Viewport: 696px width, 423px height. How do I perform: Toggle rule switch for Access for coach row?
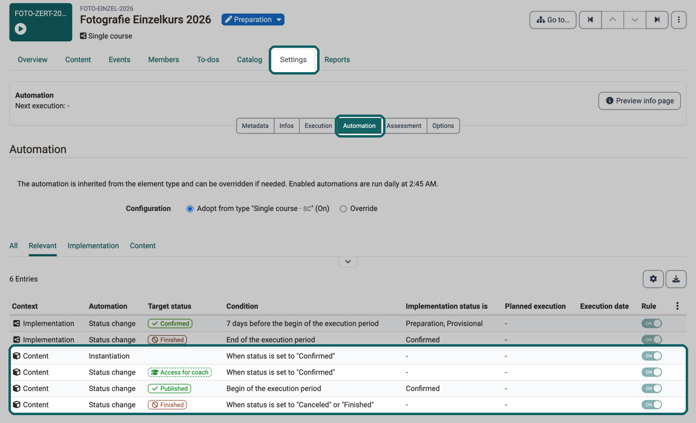point(652,372)
